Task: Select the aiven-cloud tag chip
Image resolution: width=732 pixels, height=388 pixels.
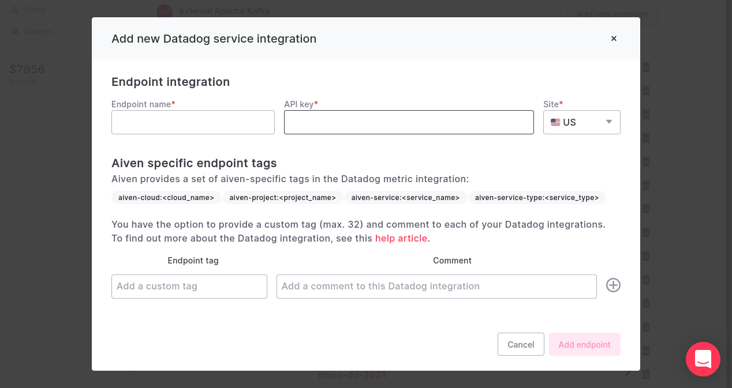Action: click(x=166, y=197)
